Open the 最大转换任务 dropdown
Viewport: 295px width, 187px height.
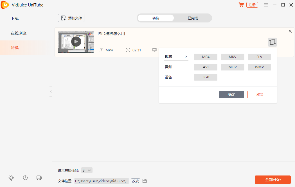87,170
